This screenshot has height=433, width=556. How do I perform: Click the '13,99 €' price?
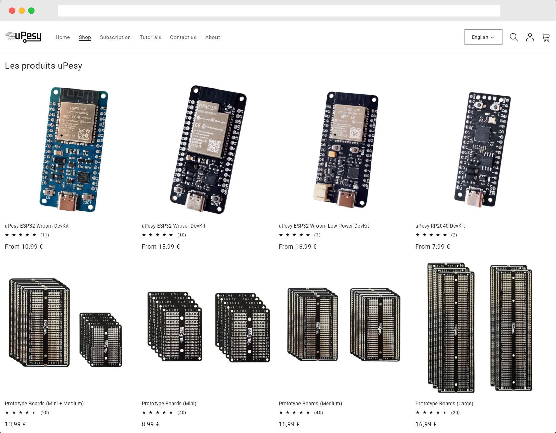point(15,424)
